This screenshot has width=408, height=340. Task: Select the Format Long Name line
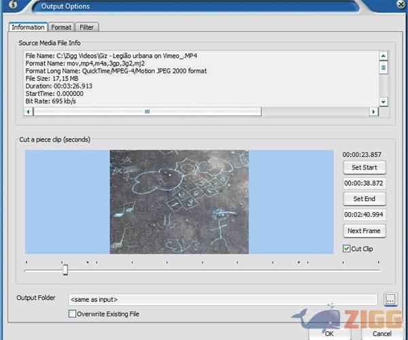tap(116, 71)
